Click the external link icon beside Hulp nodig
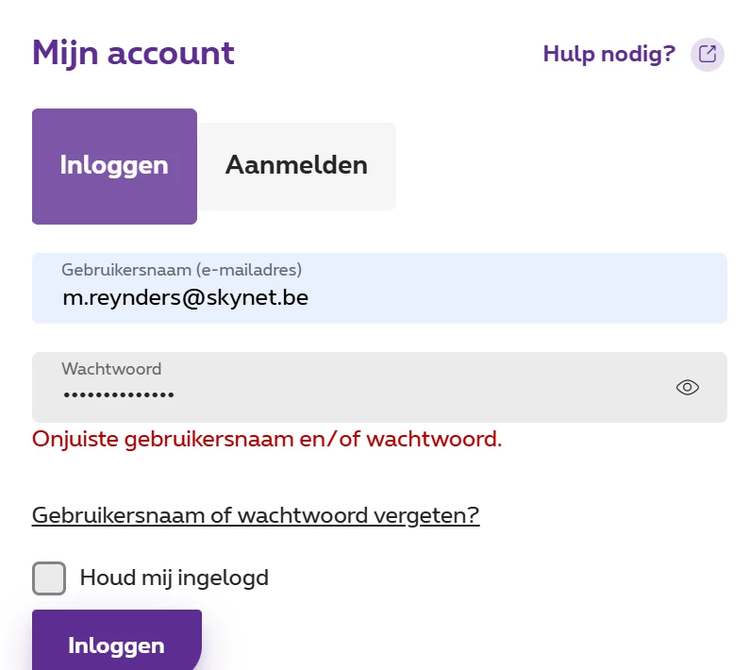The width and height of the screenshot is (749, 670). point(707,54)
